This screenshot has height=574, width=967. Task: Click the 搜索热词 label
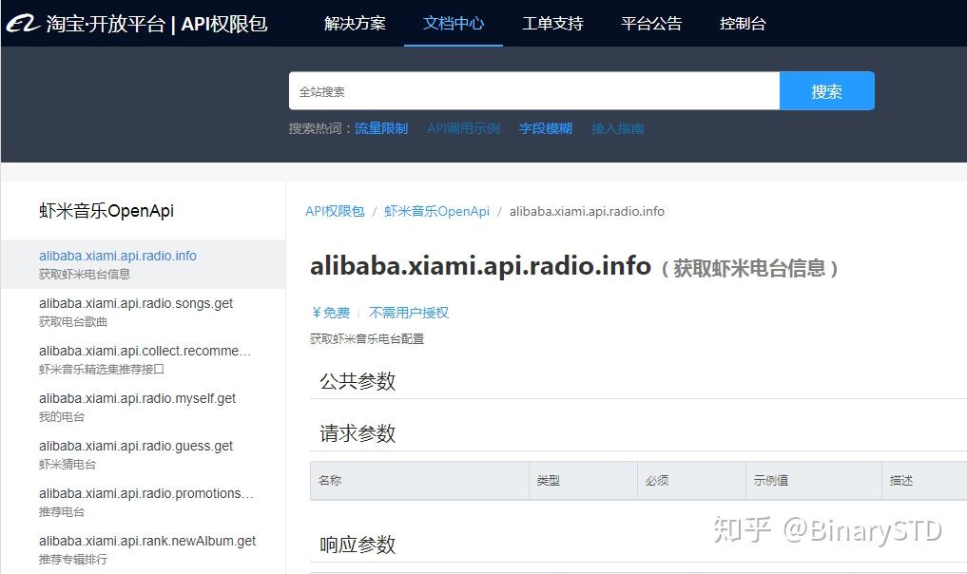pos(319,128)
